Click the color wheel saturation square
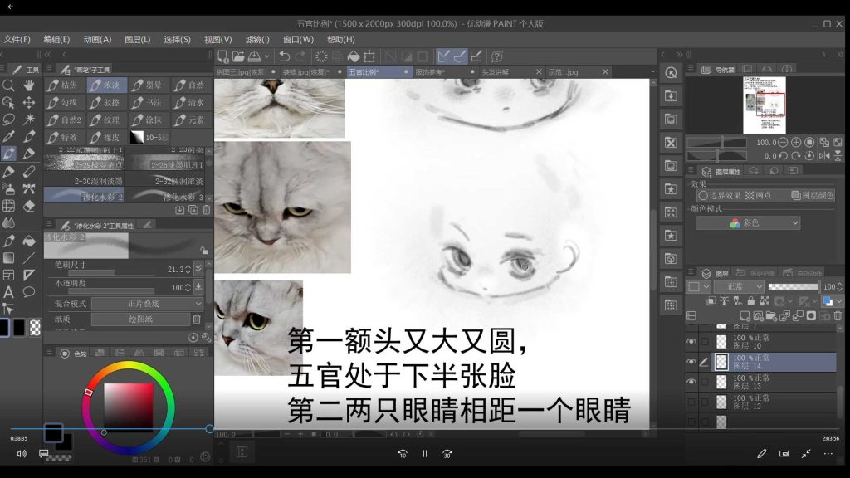This screenshot has width=850, height=478. [129, 407]
